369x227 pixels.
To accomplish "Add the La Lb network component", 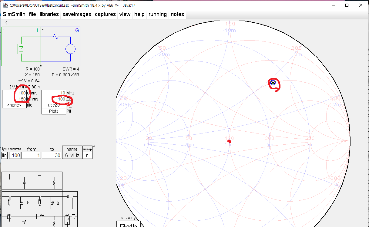I will pos(70,219).
